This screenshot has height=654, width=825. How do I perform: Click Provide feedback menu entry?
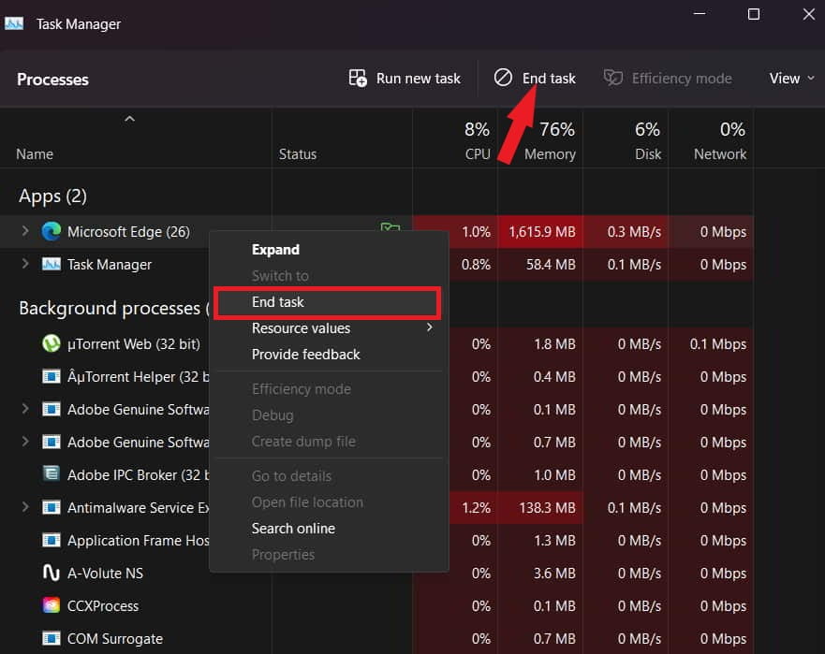pyautogui.click(x=305, y=355)
